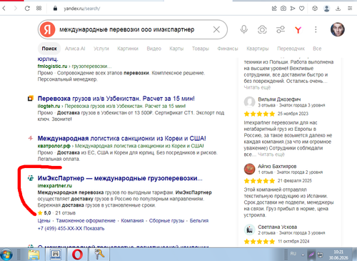Expand first review with Читать ещё
Viewport: 357px width, 261px height.
click(x=257, y=87)
